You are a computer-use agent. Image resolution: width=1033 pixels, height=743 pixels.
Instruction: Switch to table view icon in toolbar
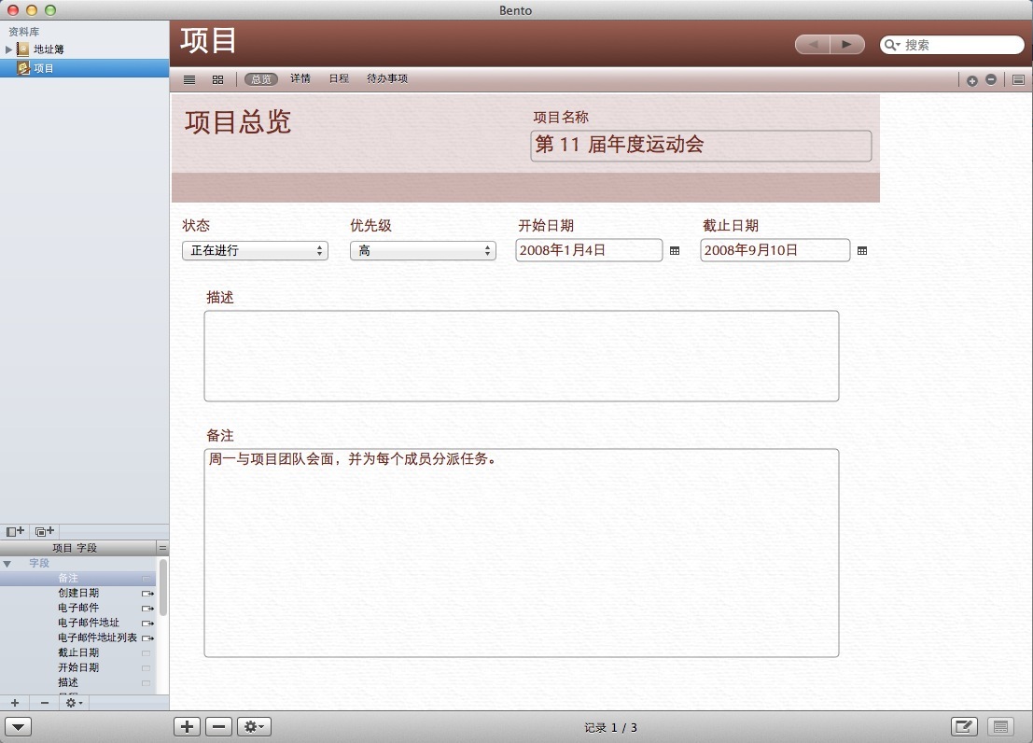189,79
